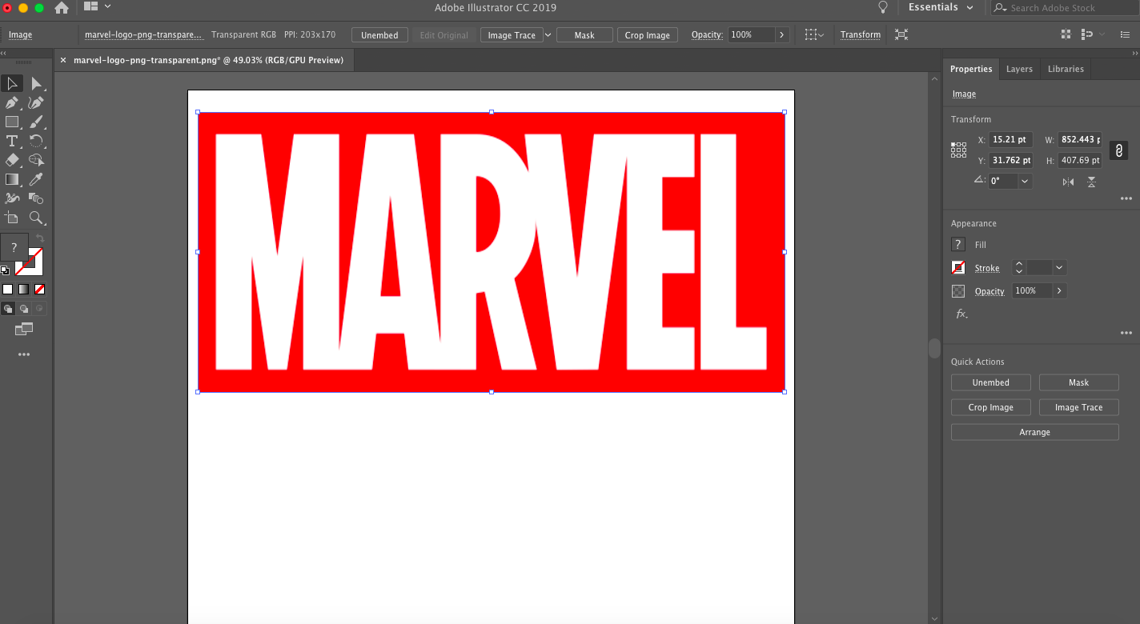
Task: Switch to the Layers tab
Action: 1019,69
